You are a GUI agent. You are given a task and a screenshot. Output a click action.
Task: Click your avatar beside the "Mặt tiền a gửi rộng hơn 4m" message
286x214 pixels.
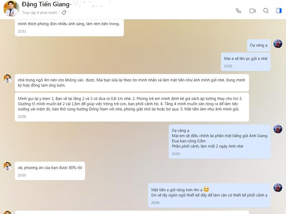tap(278, 188)
